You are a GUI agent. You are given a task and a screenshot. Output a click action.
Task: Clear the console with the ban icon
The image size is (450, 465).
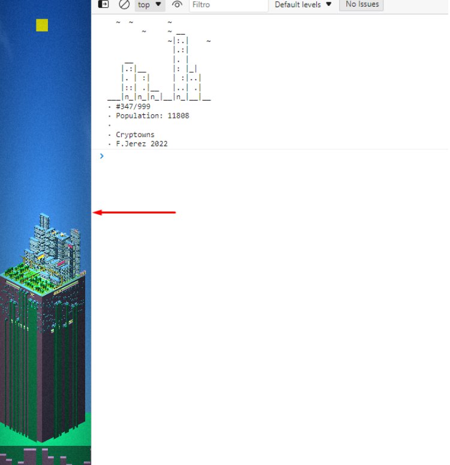124,4
